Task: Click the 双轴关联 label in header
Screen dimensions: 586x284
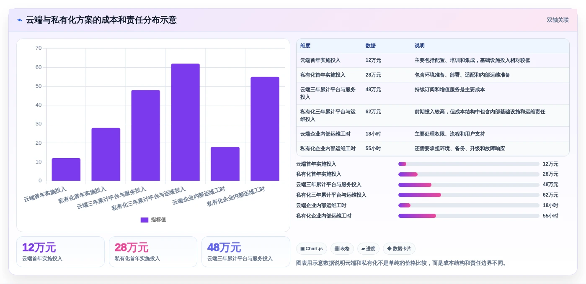Action: [558, 20]
